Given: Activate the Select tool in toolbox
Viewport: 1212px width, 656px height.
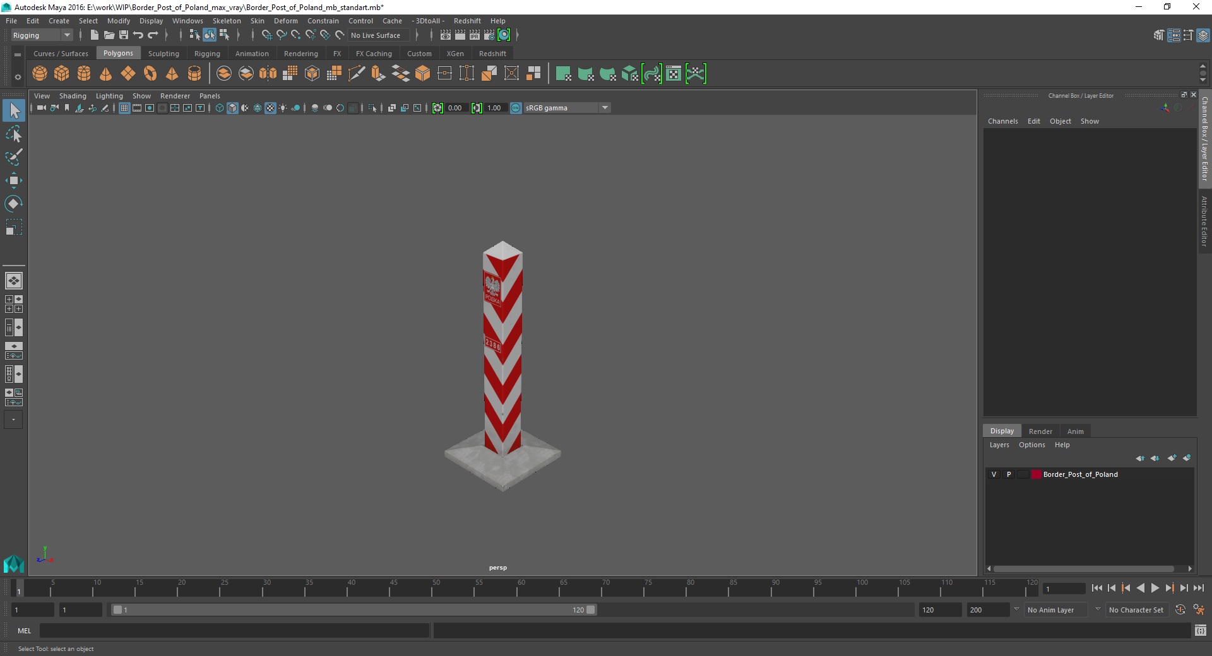Looking at the screenshot, I should pos(14,111).
